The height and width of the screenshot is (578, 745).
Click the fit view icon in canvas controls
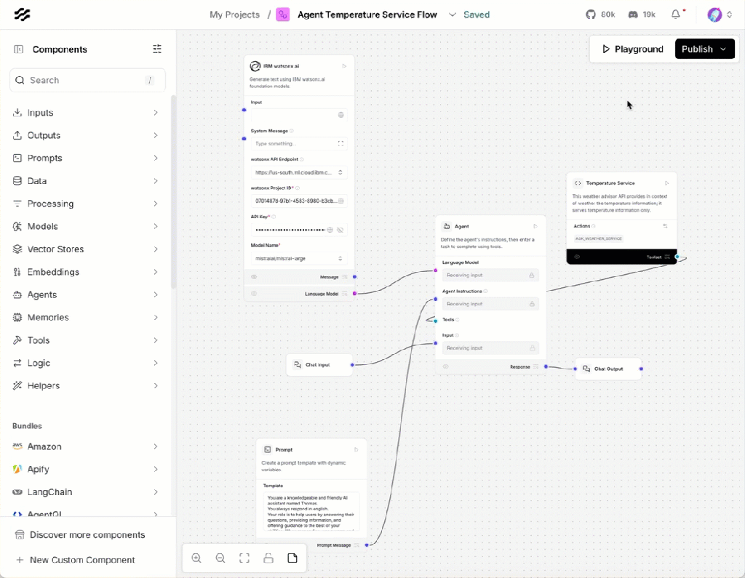(x=244, y=558)
